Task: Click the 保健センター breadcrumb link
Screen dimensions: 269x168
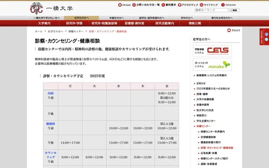Action: 76,31
